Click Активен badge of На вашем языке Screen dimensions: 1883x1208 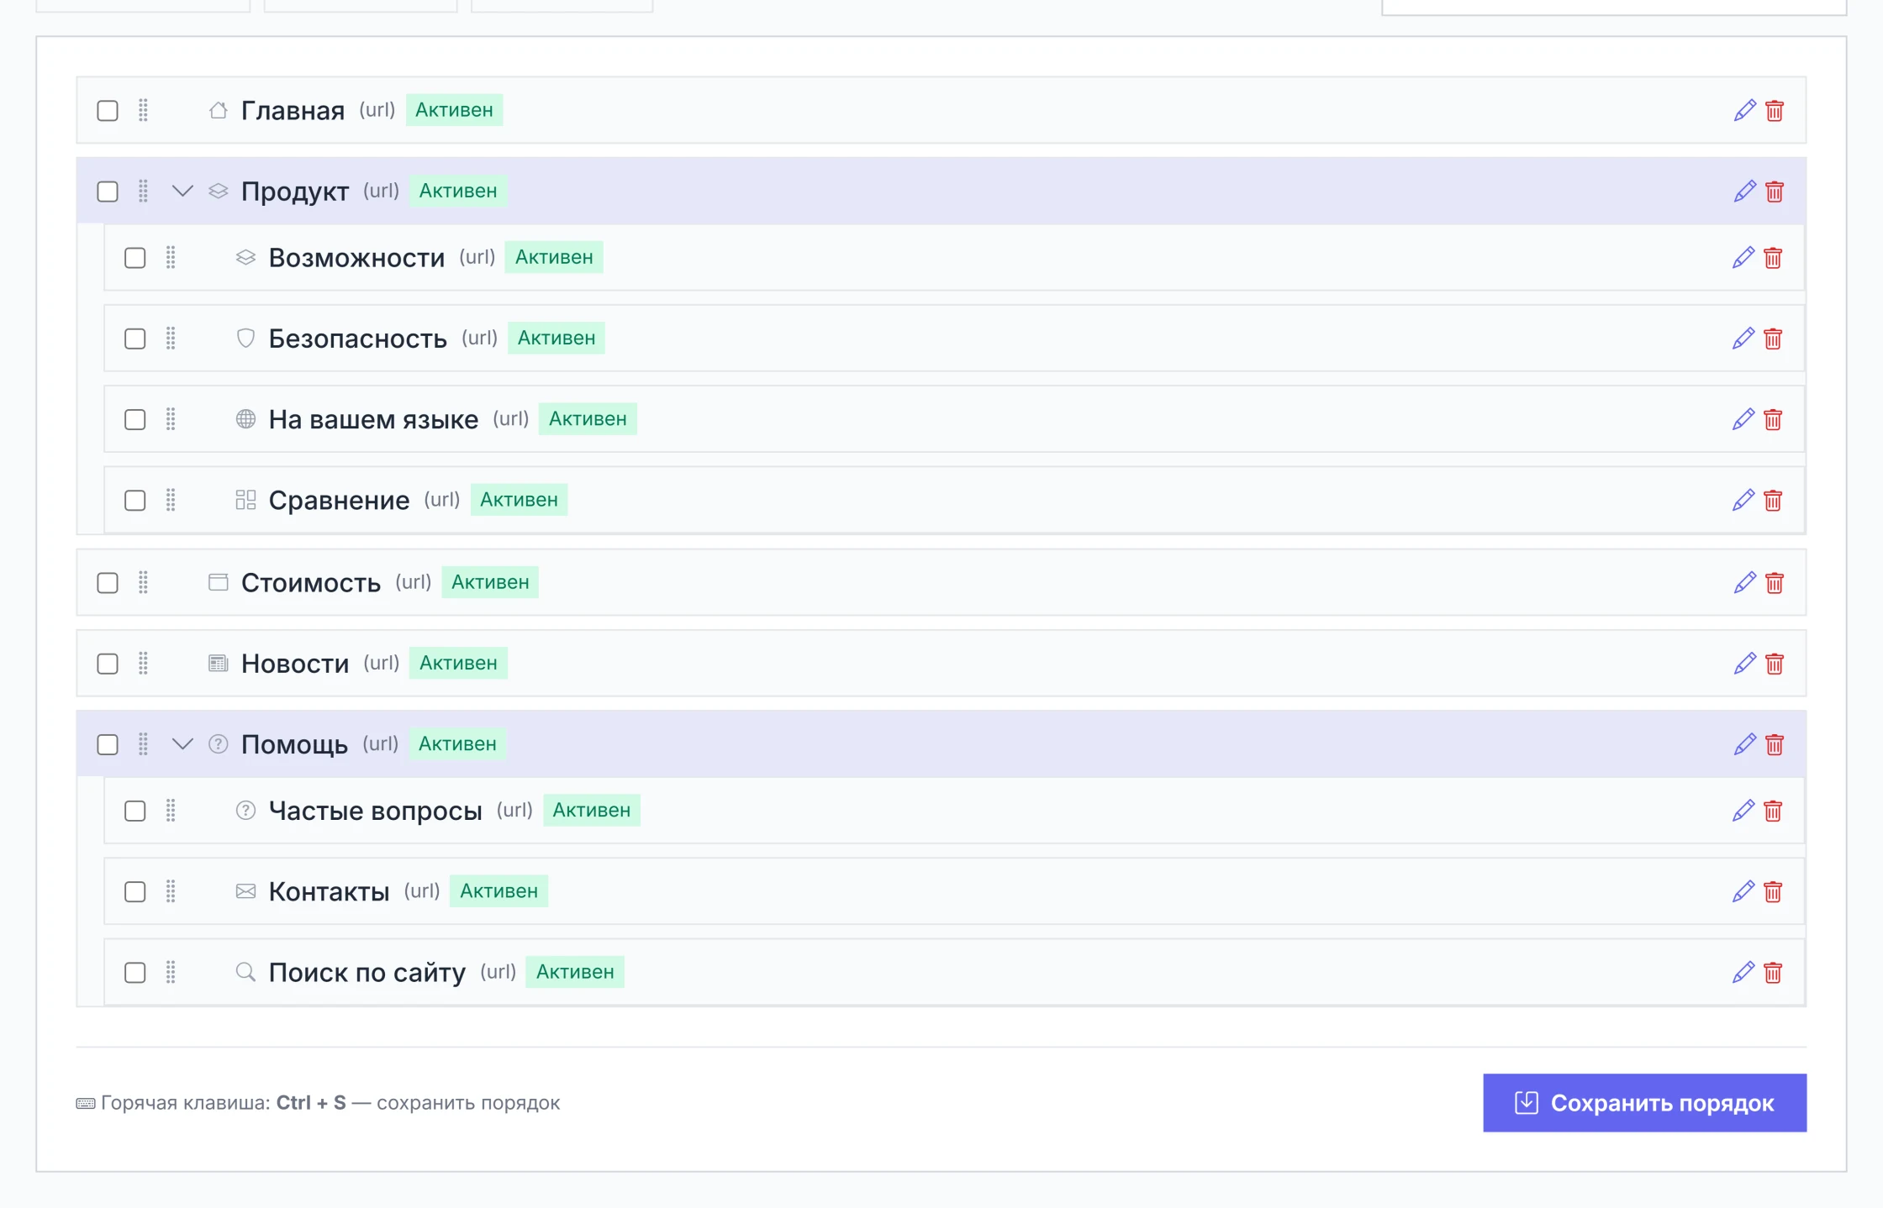tap(588, 418)
